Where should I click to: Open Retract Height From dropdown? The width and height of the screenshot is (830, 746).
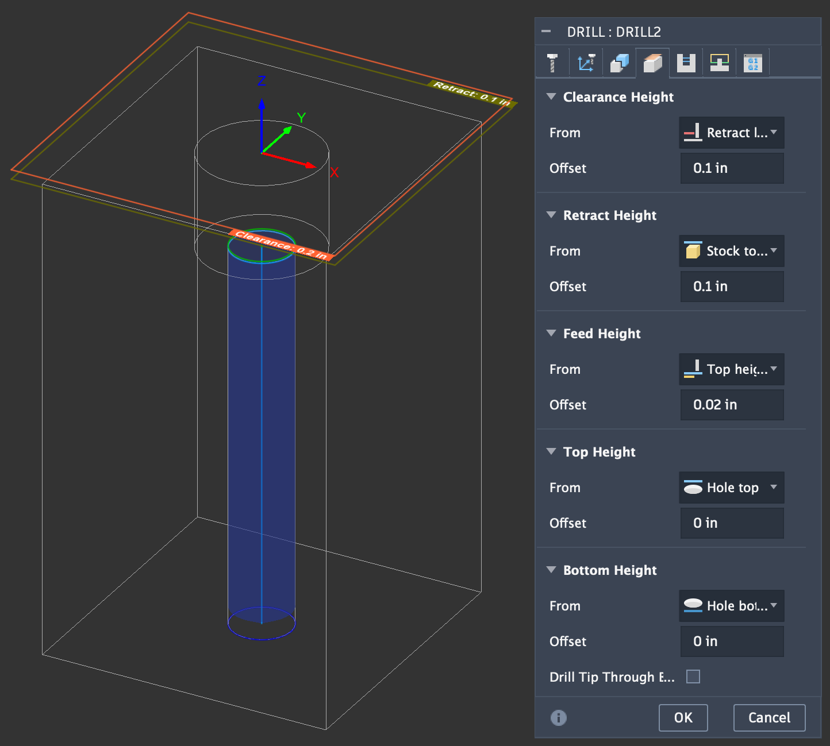(731, 251)
